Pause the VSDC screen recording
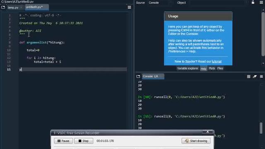This screenshot has width=265, height=149. point(63,141)
